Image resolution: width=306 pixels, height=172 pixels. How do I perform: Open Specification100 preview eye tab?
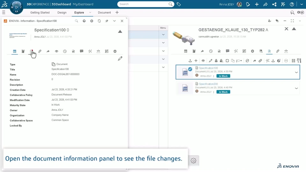[56, 51]
